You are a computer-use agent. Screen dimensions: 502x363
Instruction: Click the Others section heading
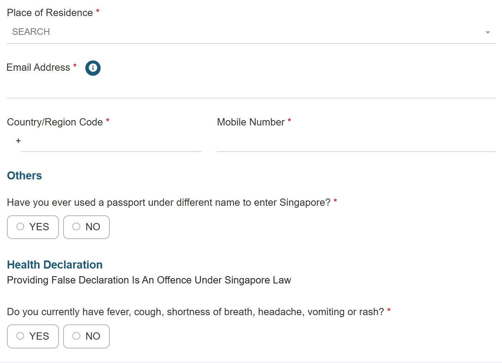(24, 176)
